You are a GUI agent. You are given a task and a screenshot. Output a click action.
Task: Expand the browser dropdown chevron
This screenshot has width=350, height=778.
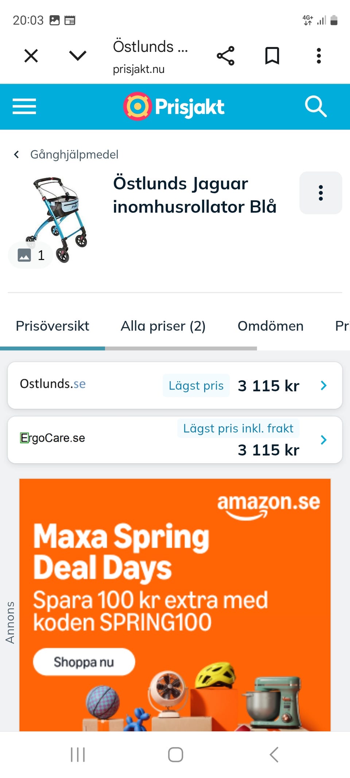[x=78, y=56]
